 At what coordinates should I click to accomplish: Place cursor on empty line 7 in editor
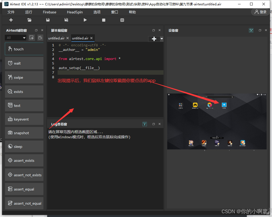[110, 73]
